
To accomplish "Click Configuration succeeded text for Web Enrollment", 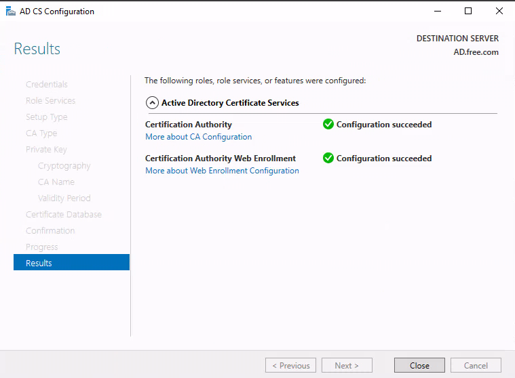I will 384,159.
